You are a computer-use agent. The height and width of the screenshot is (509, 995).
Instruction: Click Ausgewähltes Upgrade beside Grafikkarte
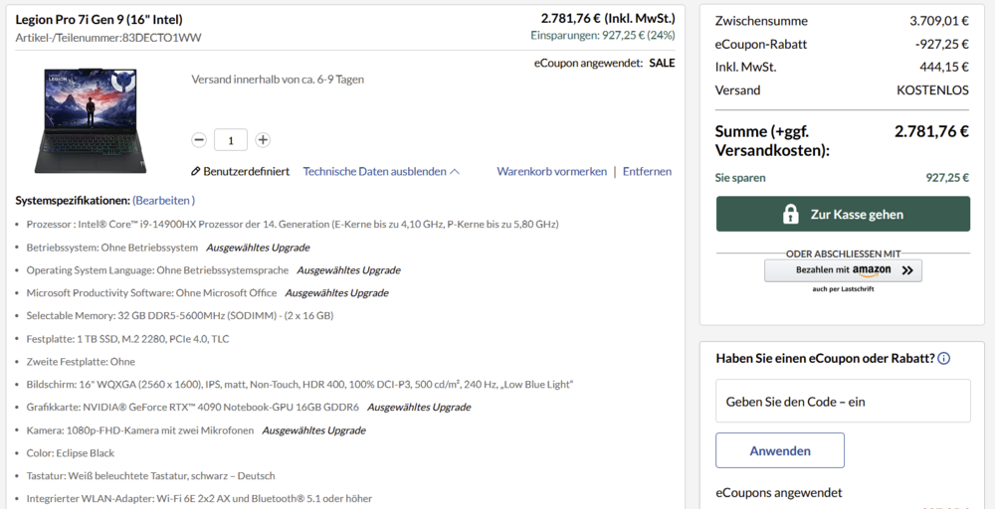click(419, 408)
